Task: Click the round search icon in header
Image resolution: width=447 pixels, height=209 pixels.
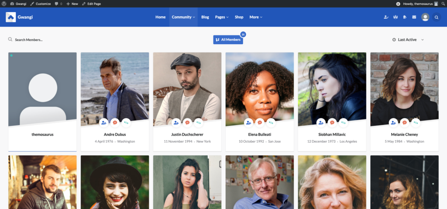Action: coord(436,17)
